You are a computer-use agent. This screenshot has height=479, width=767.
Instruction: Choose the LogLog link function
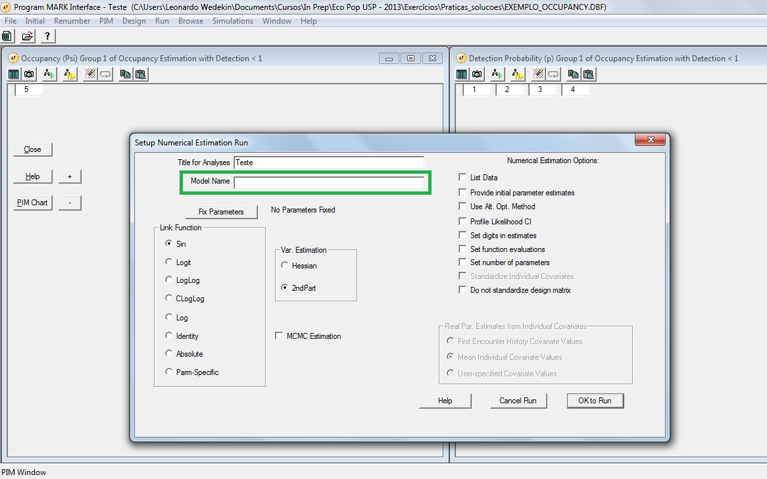tap(169, 280)
